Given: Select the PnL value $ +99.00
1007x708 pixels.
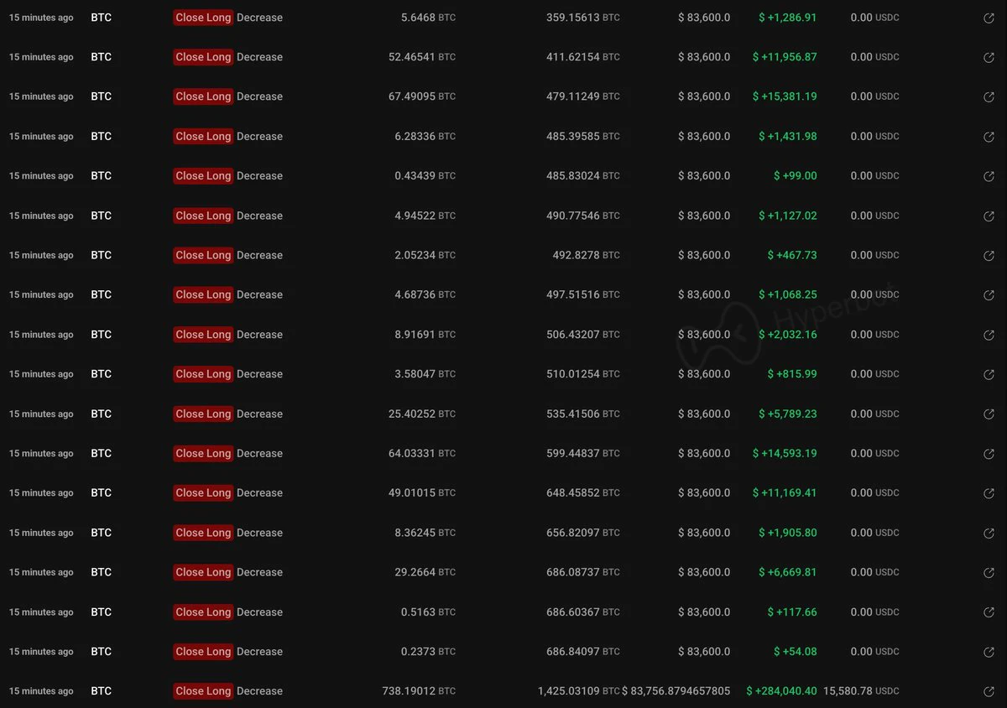Looking at the screenshot, I should click(x=796, y=176).
